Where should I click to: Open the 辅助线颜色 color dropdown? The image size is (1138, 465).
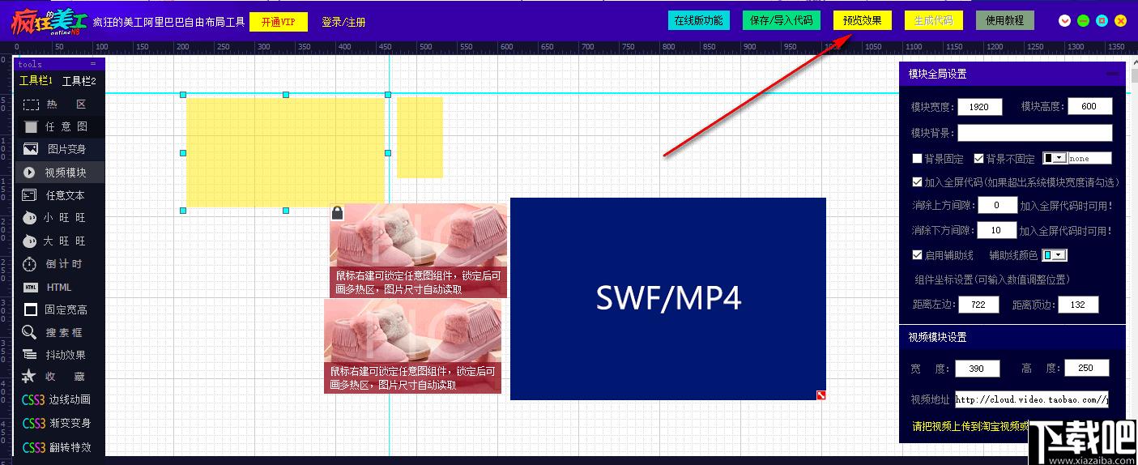1055,255
